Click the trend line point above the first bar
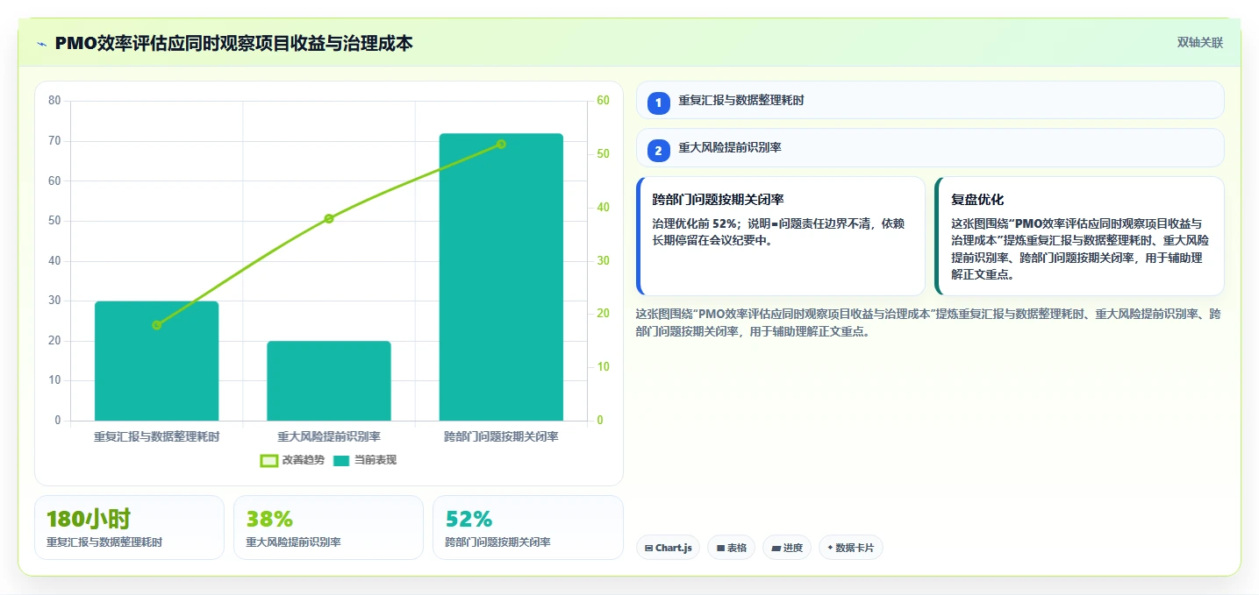1259x595 pixels. [x=157, y=325]
